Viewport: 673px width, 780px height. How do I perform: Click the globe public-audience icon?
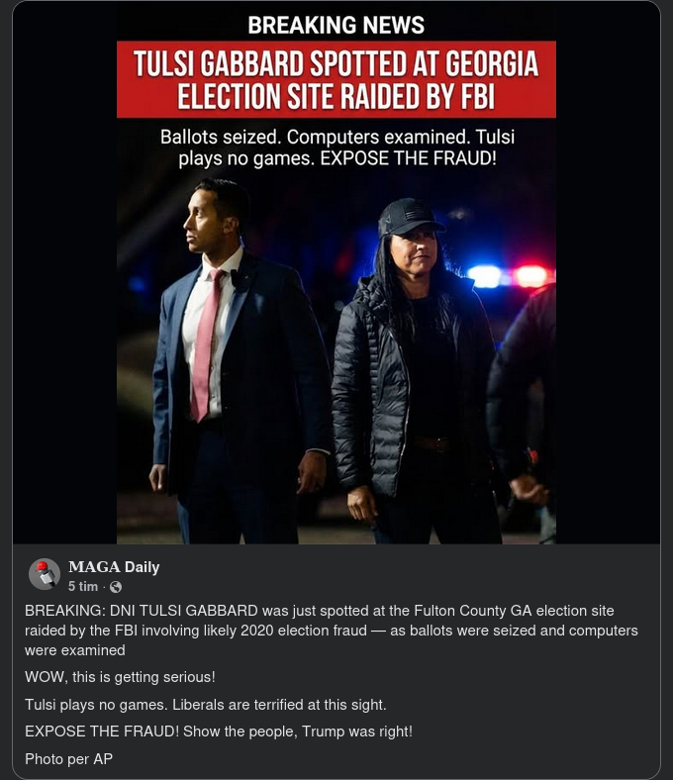click(x=116, y=587)
